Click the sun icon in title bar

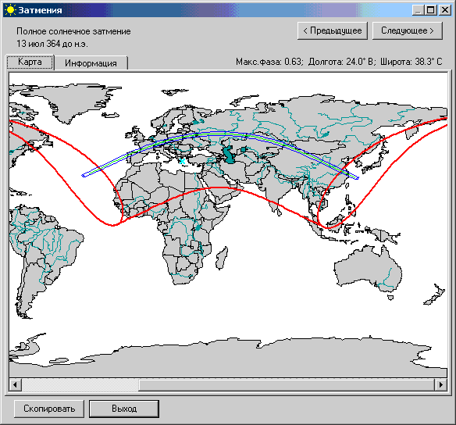(10, 10)
